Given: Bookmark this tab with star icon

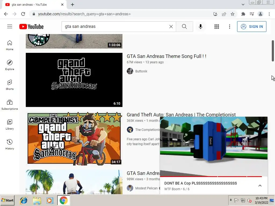Looking at the screenshot, I should pyautogui.click(x=233, y=14).
